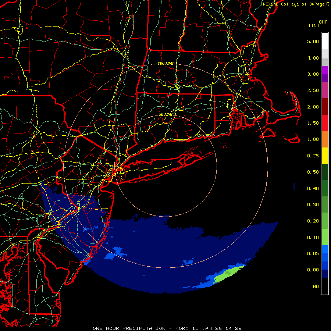Screen dimensions: 331x331
Task: Click the darkest green swatch beside 0.50
Action: pos(325,172)
